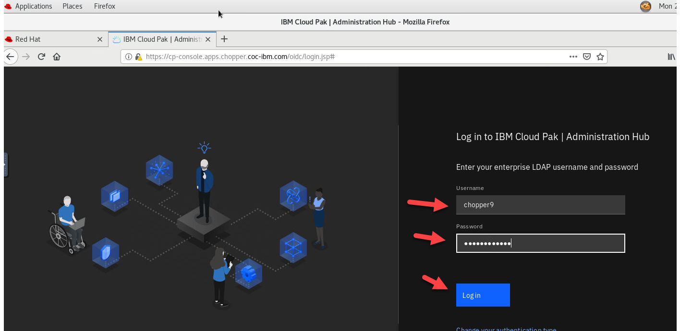
Task: Switch to the Red Hat tab
Action: point(48,39)
